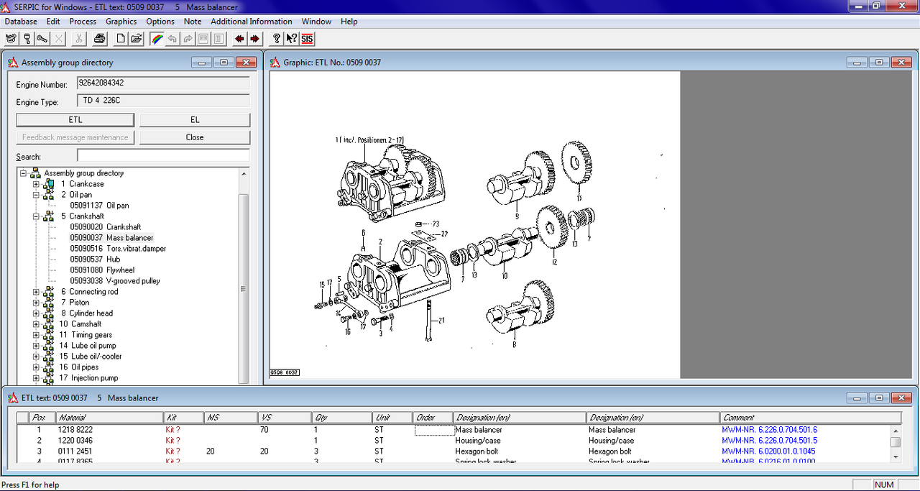Expand the 1 Crankcase node
This screenshot has width=920, height=491.
pyautogui.click(x=36, y=184)
